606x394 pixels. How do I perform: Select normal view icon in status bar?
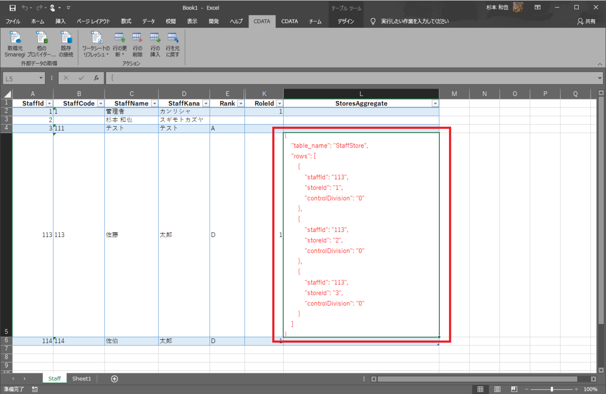point(480,389)
